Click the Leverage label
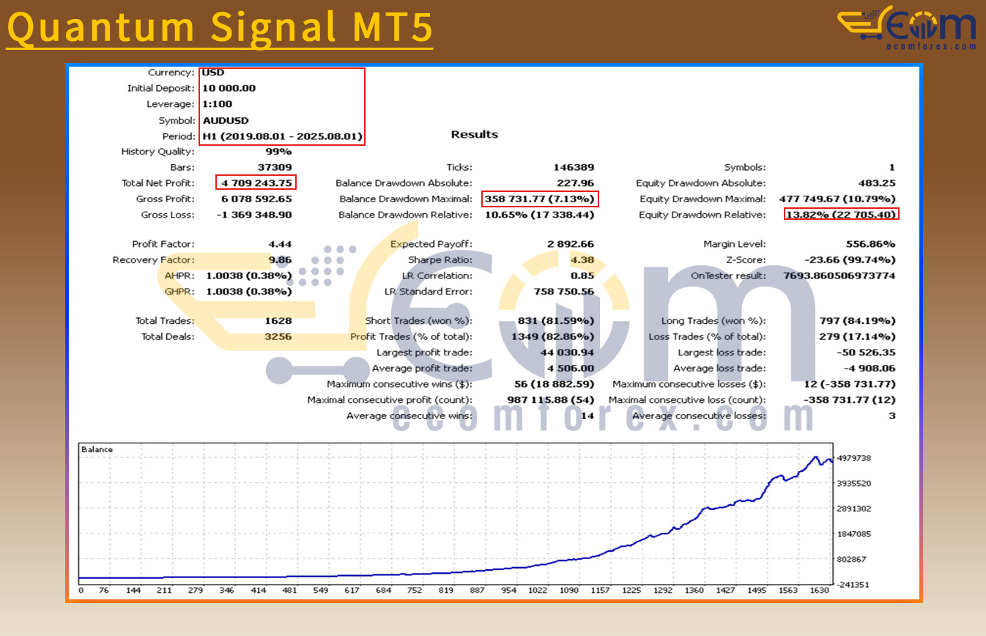Image resolution: width=986 pixels, height=636 pixels. (x=171, y=104)
